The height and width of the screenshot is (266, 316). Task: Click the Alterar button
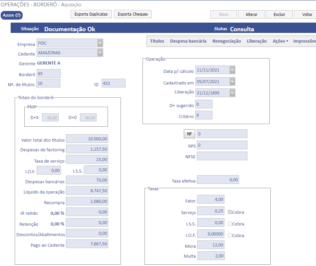tap(251, 15)
